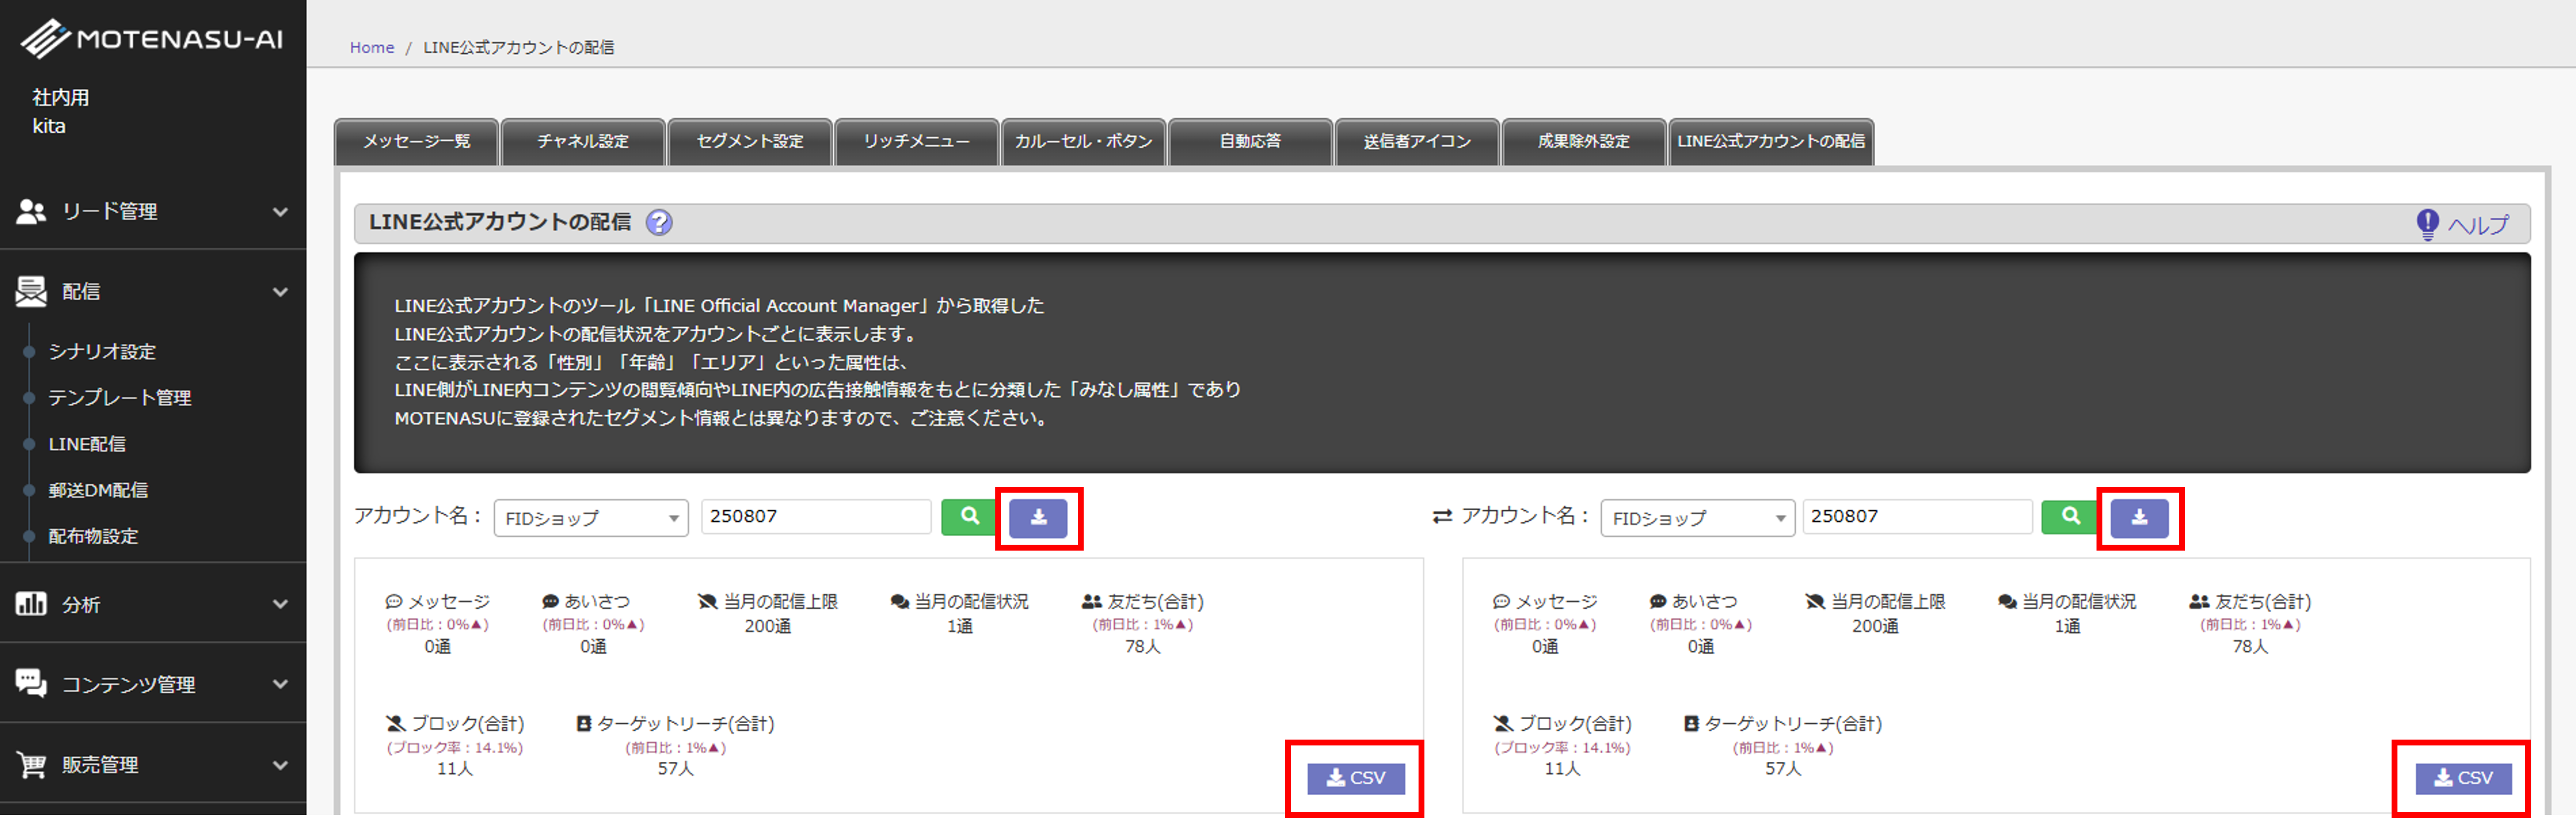Click left purple download icon button
Image resolution: width=2576 pixels, height=818 pixels.
click(x=1038, y=518)
